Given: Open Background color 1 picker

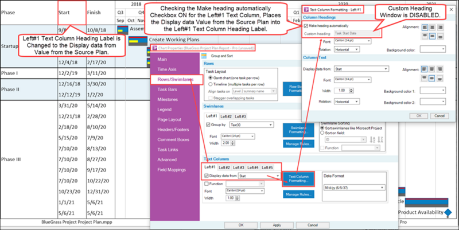Looking at the screenshot, I should click(x=433, y=91).
